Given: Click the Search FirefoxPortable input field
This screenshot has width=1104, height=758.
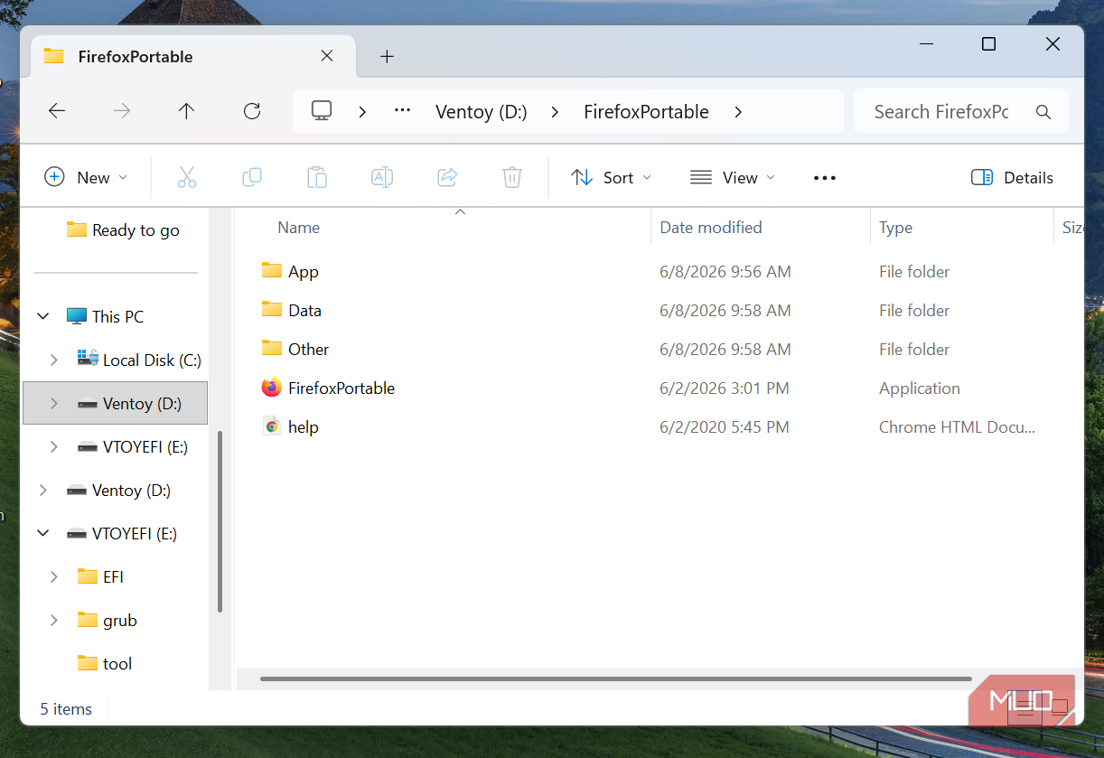Looking at the screenshot, I should [x=940, y=112].
